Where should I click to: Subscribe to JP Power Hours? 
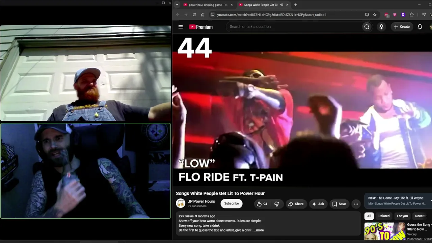tap(232, 204)
